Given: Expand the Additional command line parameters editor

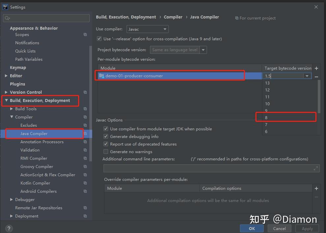Looking at the screenshot, I should [316, 168].
